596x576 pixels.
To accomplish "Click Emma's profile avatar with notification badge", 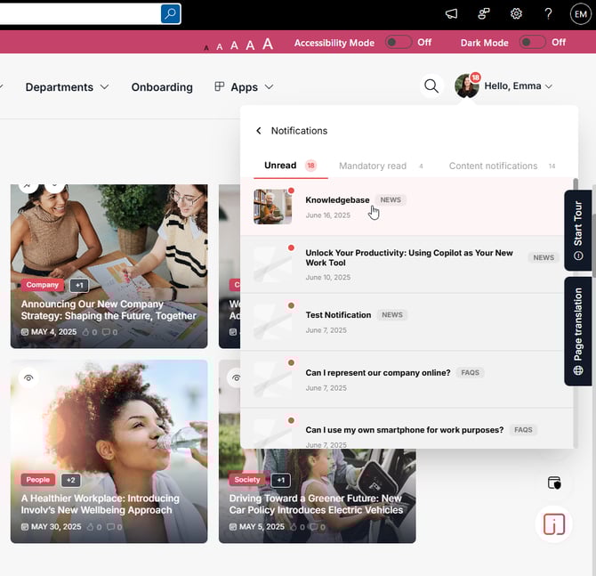I will pyautogui.click(x=466, y=86).
